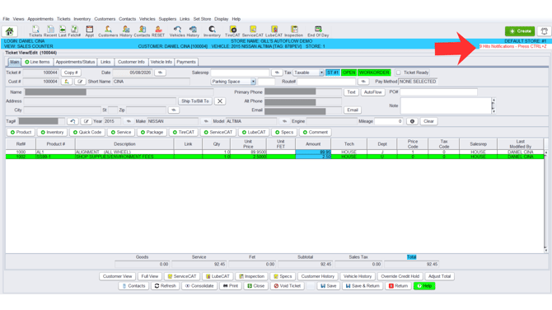Select the ALIGNMENT (ALL WHEEL) line row
The image size is (552, 310).
tap(274, 153)
